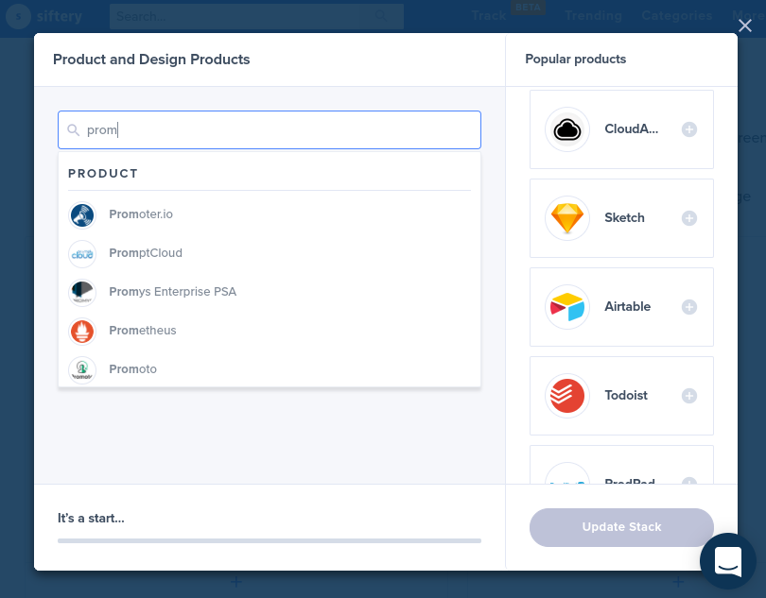Image resolution: width=766 pixels, height=598 pixels.
Task: Close the products dialog
Action: click(x=745, y=26)
